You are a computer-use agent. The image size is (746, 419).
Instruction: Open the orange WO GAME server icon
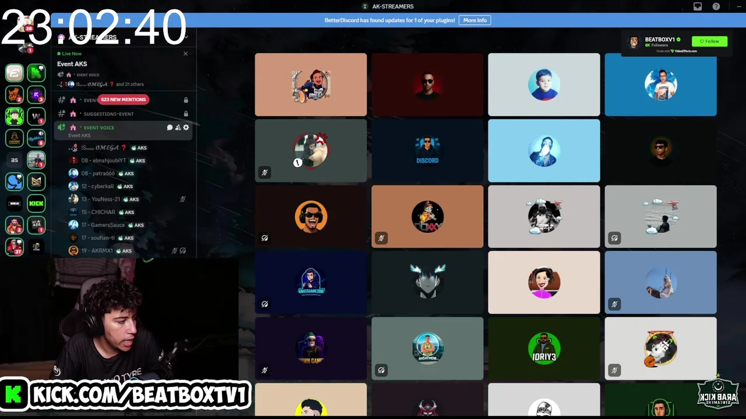click(x=15, y=94)
